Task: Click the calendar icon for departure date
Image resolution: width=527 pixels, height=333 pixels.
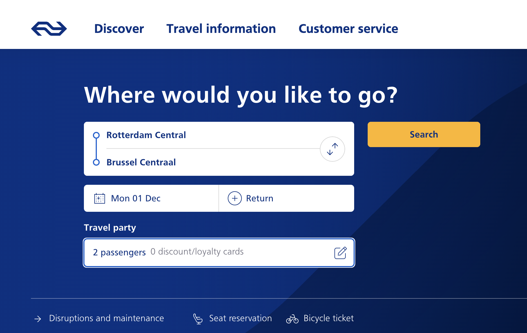Action: [x=99, y=198]
